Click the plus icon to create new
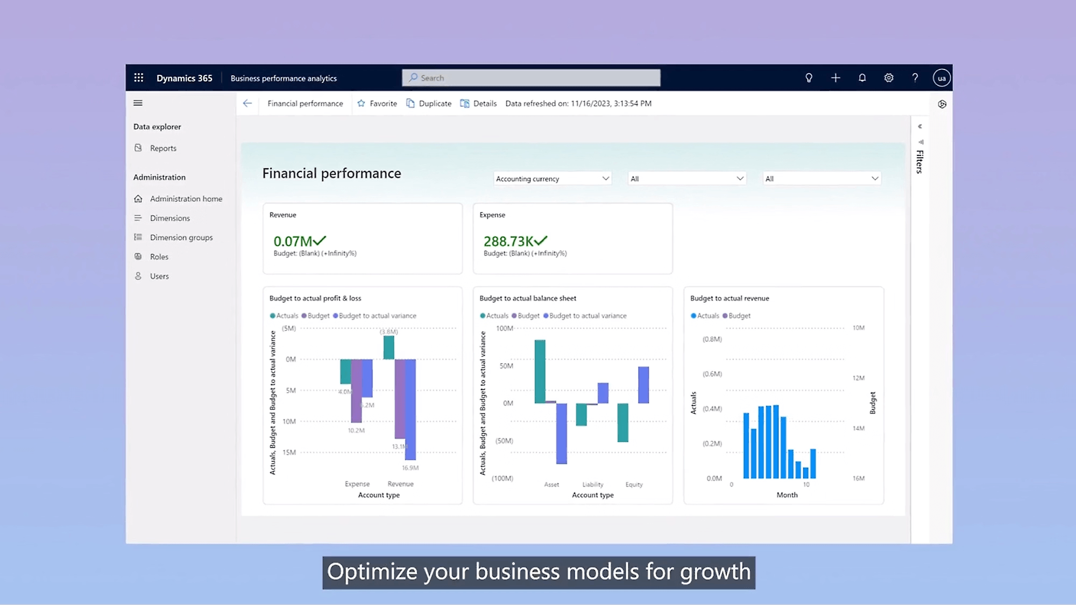Image resolution: width=1076 pixels, height=605 pixels. point(836,77)
